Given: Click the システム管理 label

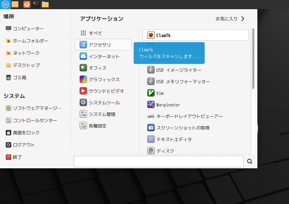Looking at the screenshot, I should [x=102, y=114].
